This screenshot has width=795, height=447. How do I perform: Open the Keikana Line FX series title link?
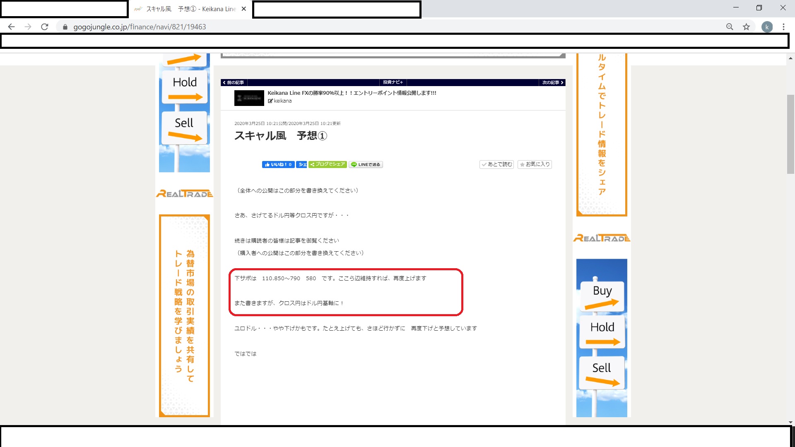352,93
